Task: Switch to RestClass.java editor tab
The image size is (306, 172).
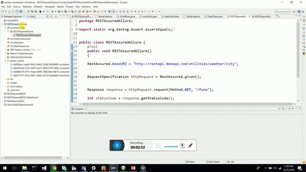Action: point(214,16)
